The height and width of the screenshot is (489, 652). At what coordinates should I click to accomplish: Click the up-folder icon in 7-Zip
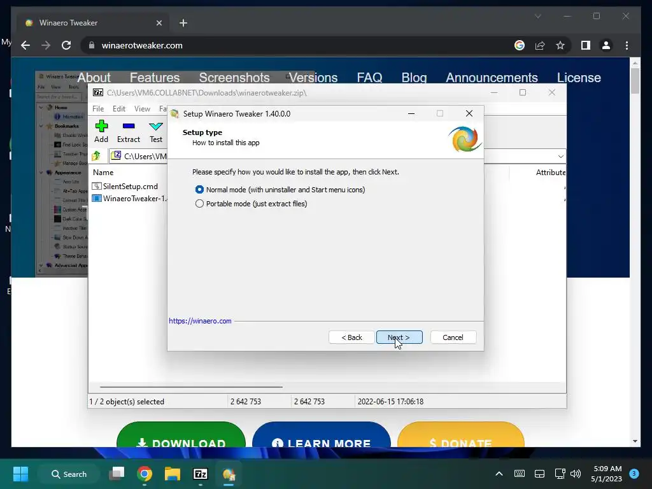pyautogui.click(x=97, y=156)
